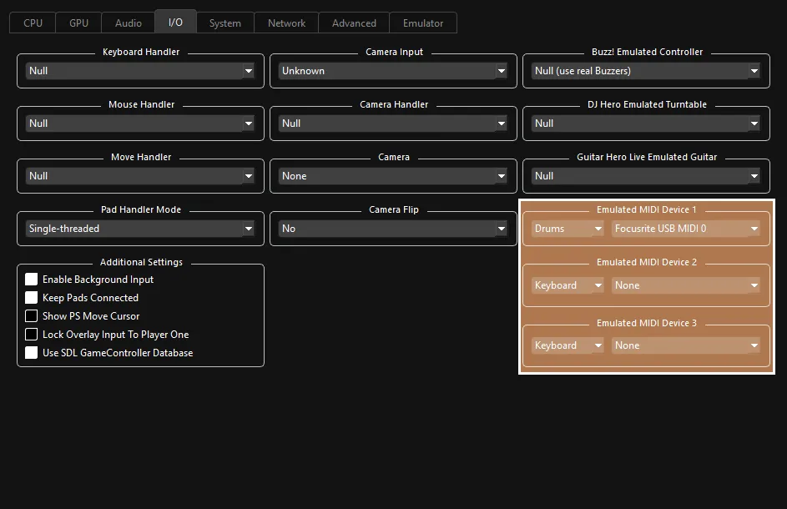Open the Camera Flip dropdown
This screenshot has width=787, height=509.
pyautogui.click(x=392, y=229)
